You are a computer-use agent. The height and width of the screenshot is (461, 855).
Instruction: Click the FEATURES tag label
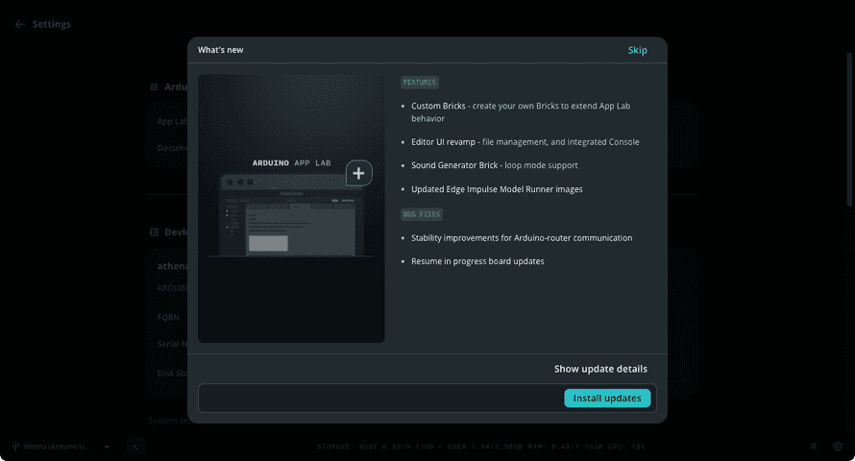click(x=419, y=83)
